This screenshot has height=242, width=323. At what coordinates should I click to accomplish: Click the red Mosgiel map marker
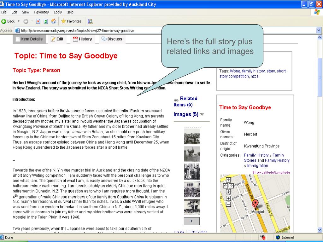tap(255, 204)
